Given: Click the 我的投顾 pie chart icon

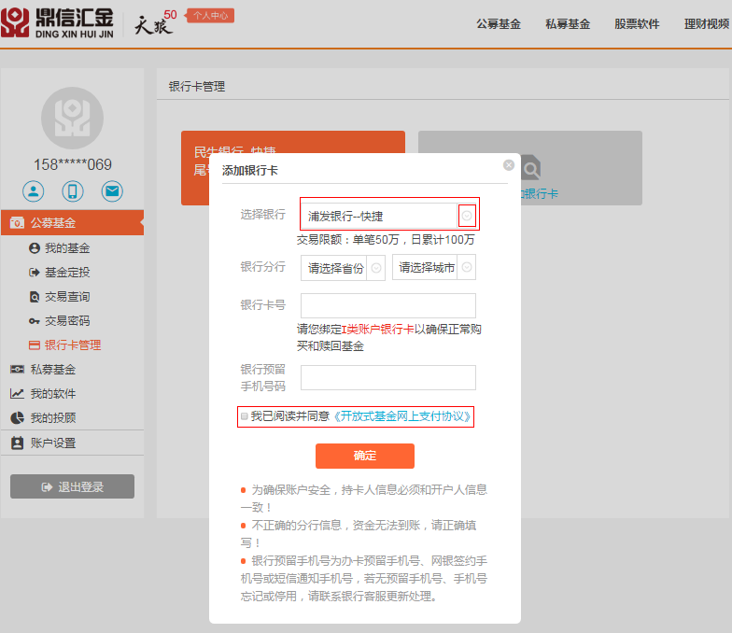Looking at the screenshot, I should (17, 418).
